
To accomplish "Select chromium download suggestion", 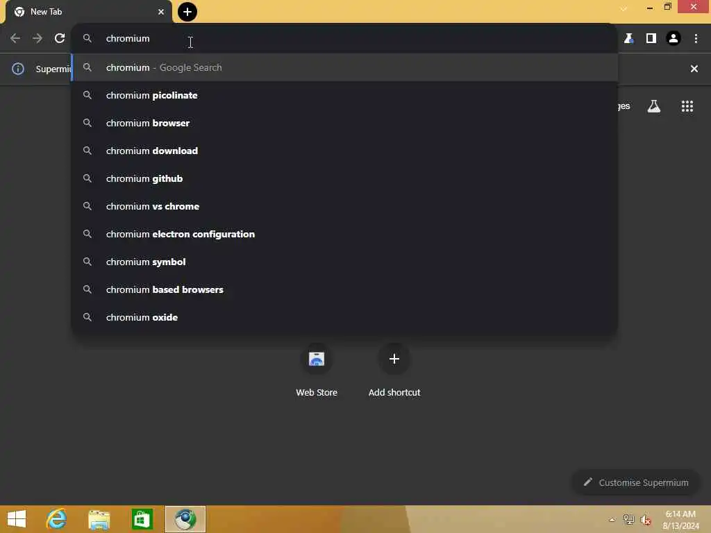I will [344, 151].
